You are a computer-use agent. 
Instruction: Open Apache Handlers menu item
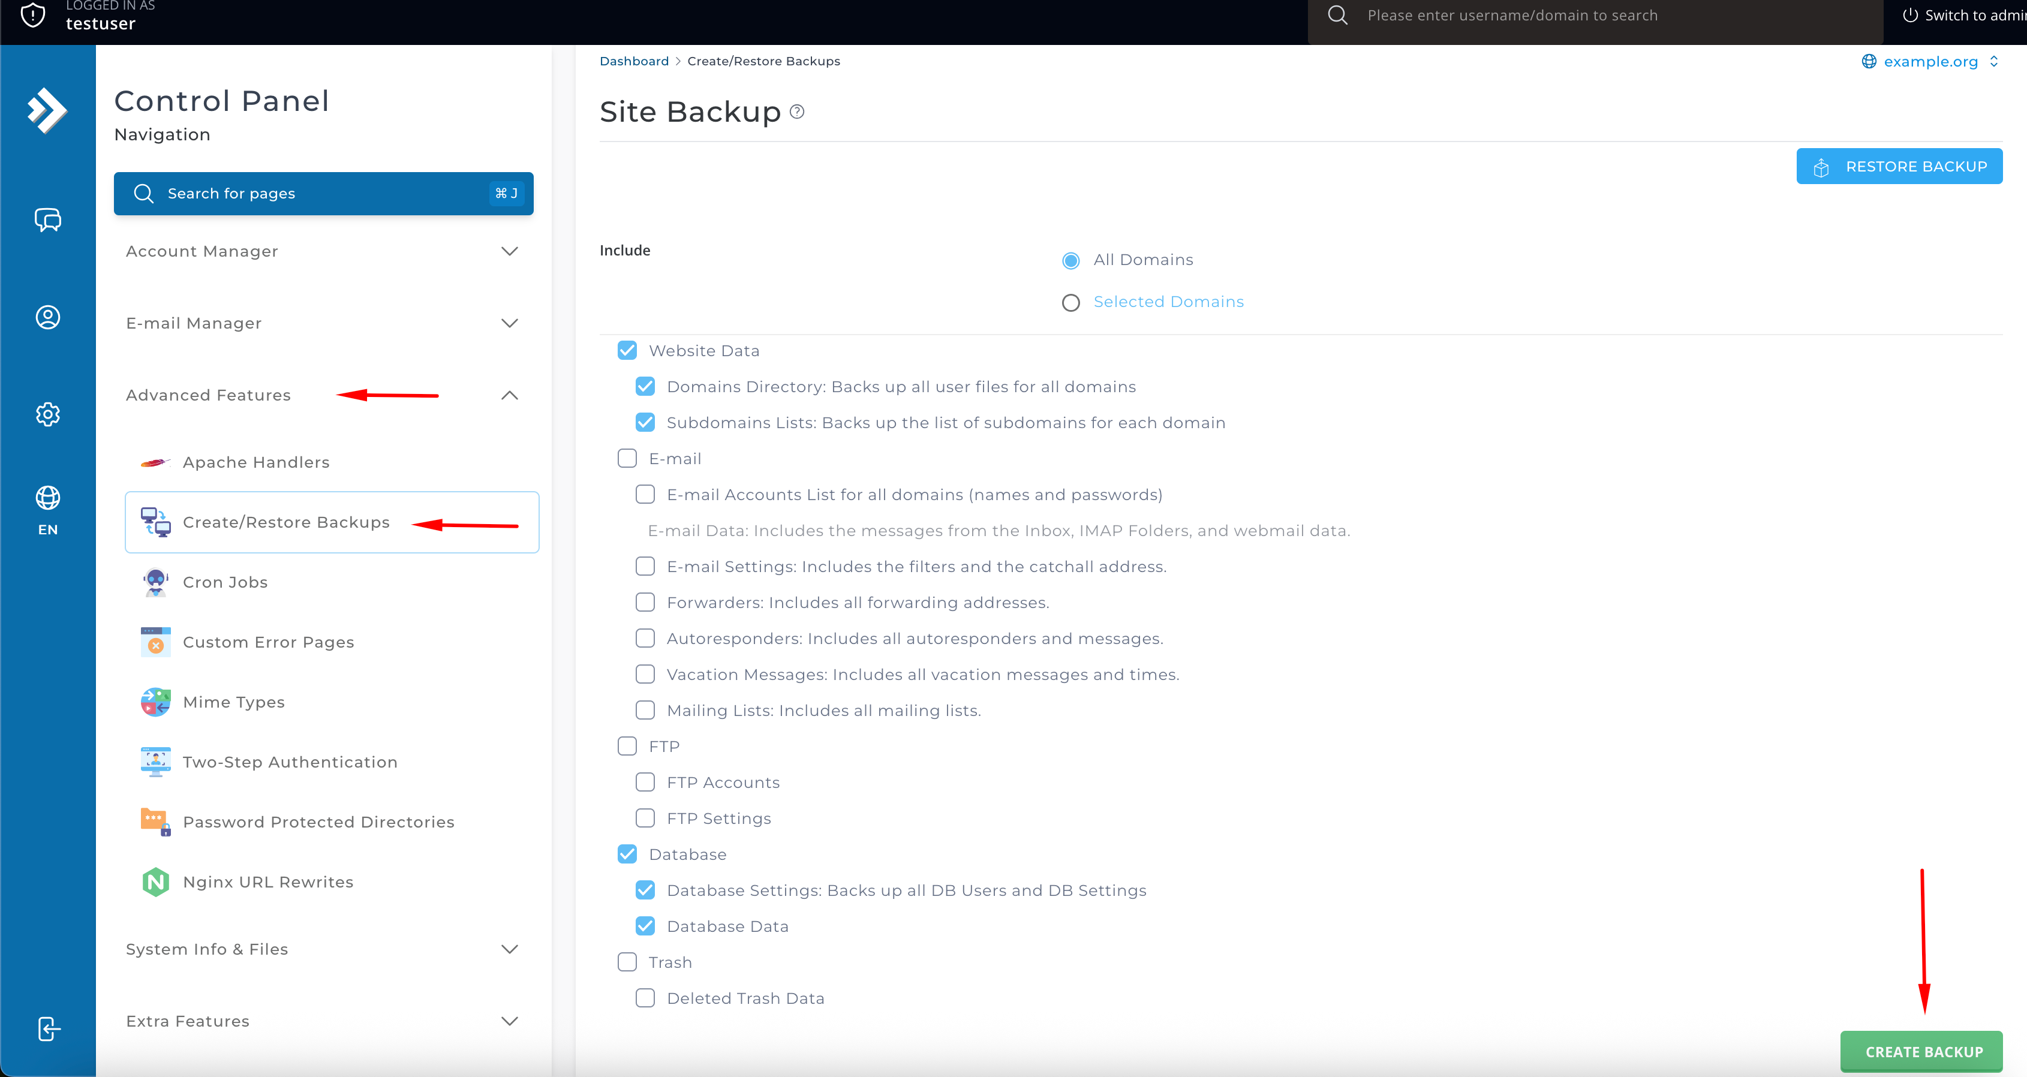[255, 462]
